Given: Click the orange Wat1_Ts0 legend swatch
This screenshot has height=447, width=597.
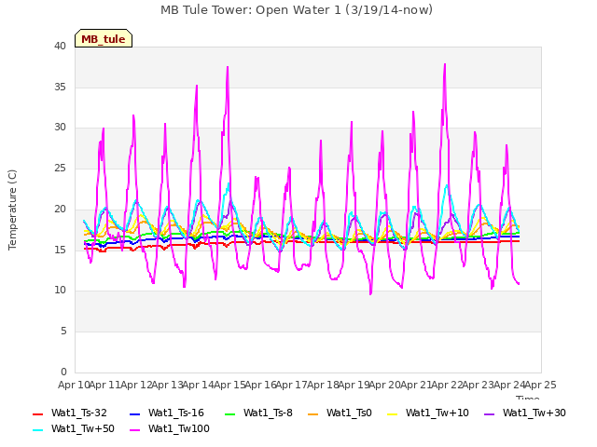Looking at the screenshot, I should point(313,413).
